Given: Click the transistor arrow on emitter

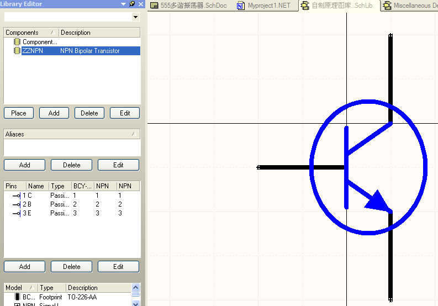Looking at the screenshot, I should tap(377, 201).
